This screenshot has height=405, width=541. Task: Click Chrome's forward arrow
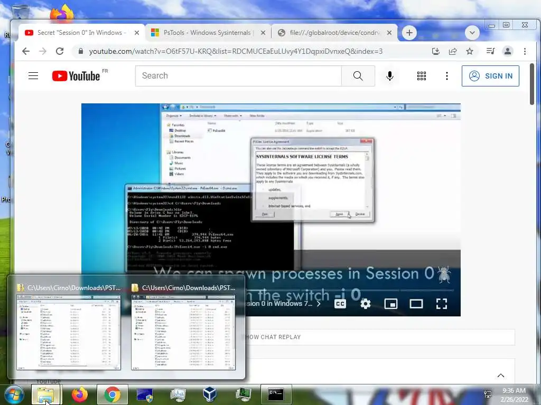click(43, 51)
